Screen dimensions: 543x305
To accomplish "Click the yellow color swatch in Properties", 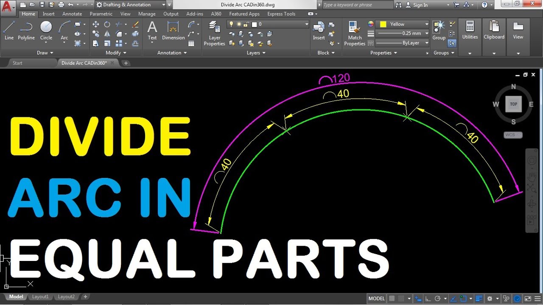I will [x=383, y=24].
